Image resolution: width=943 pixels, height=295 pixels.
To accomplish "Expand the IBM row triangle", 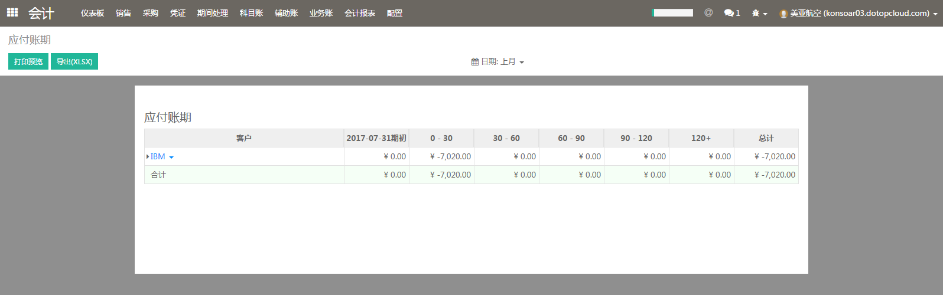I will pos(148,156).
